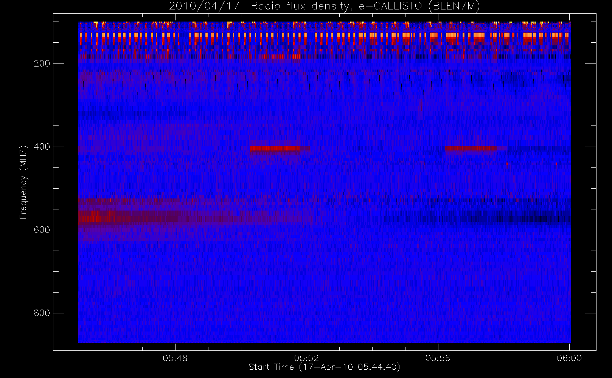Click the 'Frequency (MHz)' y-axis label
Screen dimensions: 612x378
pyautogui.click(x=23, y=182)
